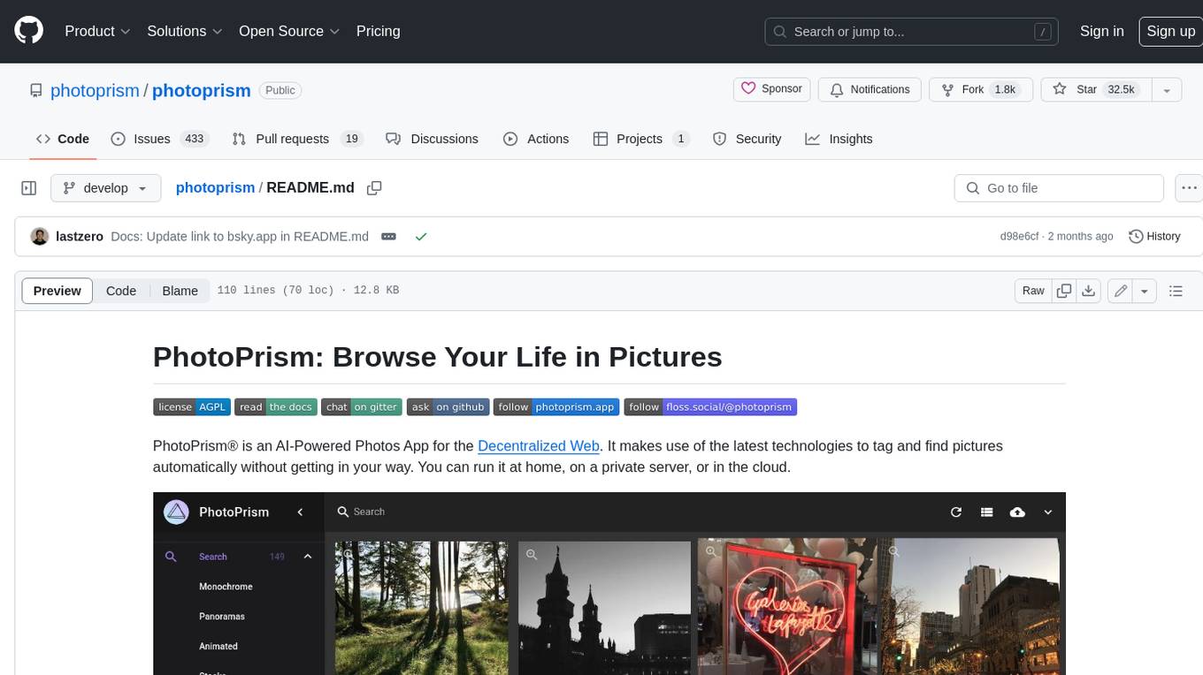1203x675 pixels.
Task: Click the follow photoprism.app badge
Action: pyautogui.click(x=556, y=407)
